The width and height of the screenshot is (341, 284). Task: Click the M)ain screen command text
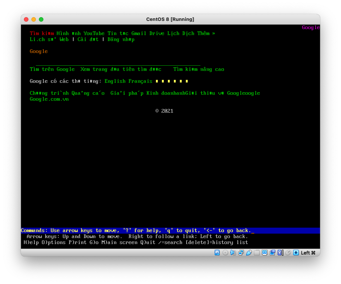click(x=119, y=243)
